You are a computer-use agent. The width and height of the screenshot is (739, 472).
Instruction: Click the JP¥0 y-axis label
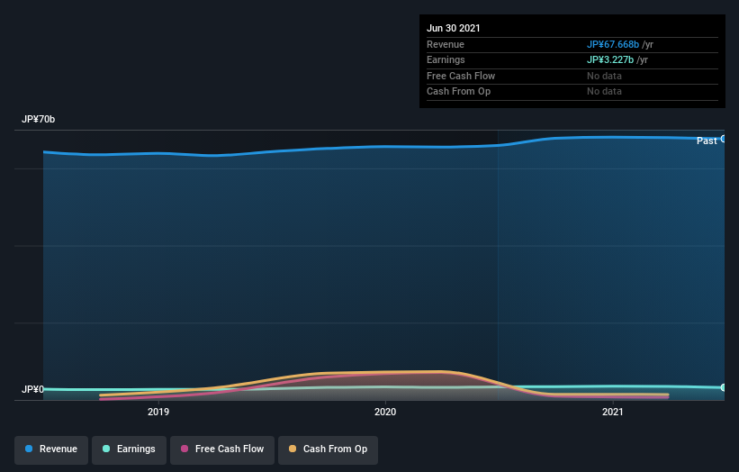coord(32,389)
